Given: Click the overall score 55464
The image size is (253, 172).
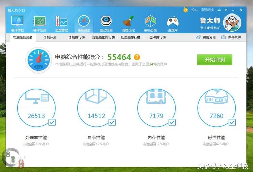Looking at the screenshot, I should pyautogui.click(x=119, y=57).
